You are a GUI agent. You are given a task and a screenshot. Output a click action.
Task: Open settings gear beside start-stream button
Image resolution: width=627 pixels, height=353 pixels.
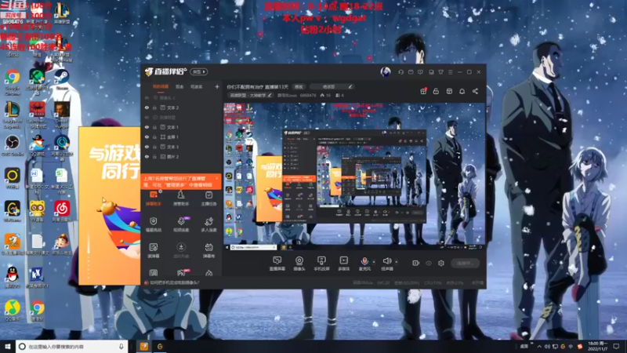click(441, 263)
